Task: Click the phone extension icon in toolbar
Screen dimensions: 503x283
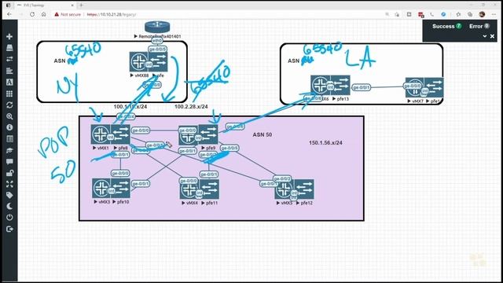Action: [x=431, y=14]
